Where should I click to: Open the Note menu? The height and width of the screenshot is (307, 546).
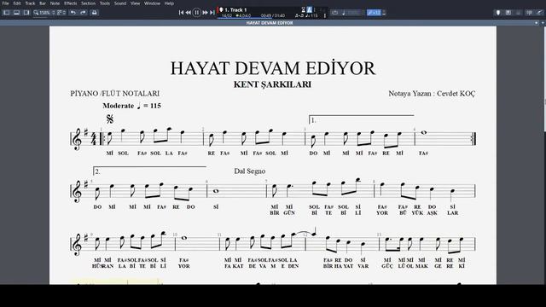coord(55,3)
